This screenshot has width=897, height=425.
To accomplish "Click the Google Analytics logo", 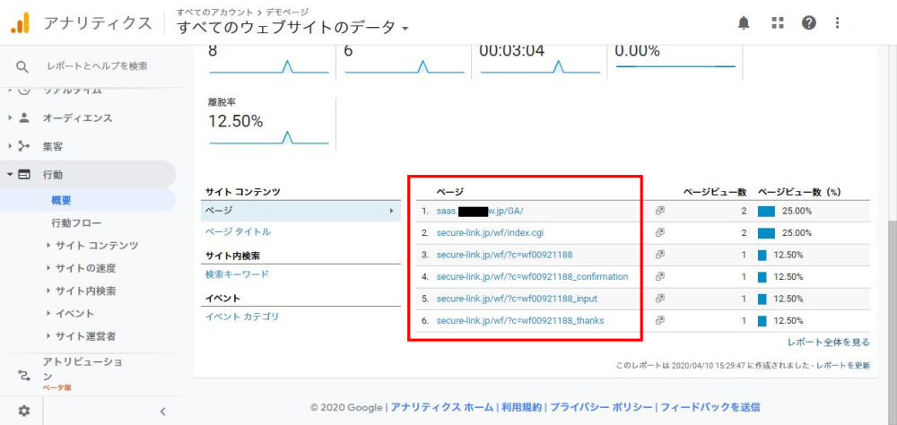I will coord(20,23).
